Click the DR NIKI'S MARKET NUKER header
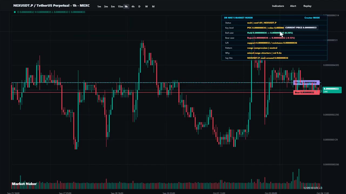 (x=238, y=18)
